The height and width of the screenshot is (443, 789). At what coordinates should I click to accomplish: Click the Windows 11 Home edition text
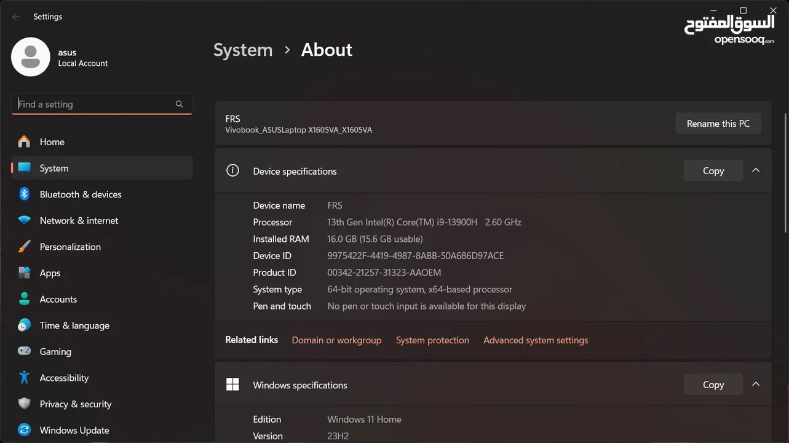364,419
